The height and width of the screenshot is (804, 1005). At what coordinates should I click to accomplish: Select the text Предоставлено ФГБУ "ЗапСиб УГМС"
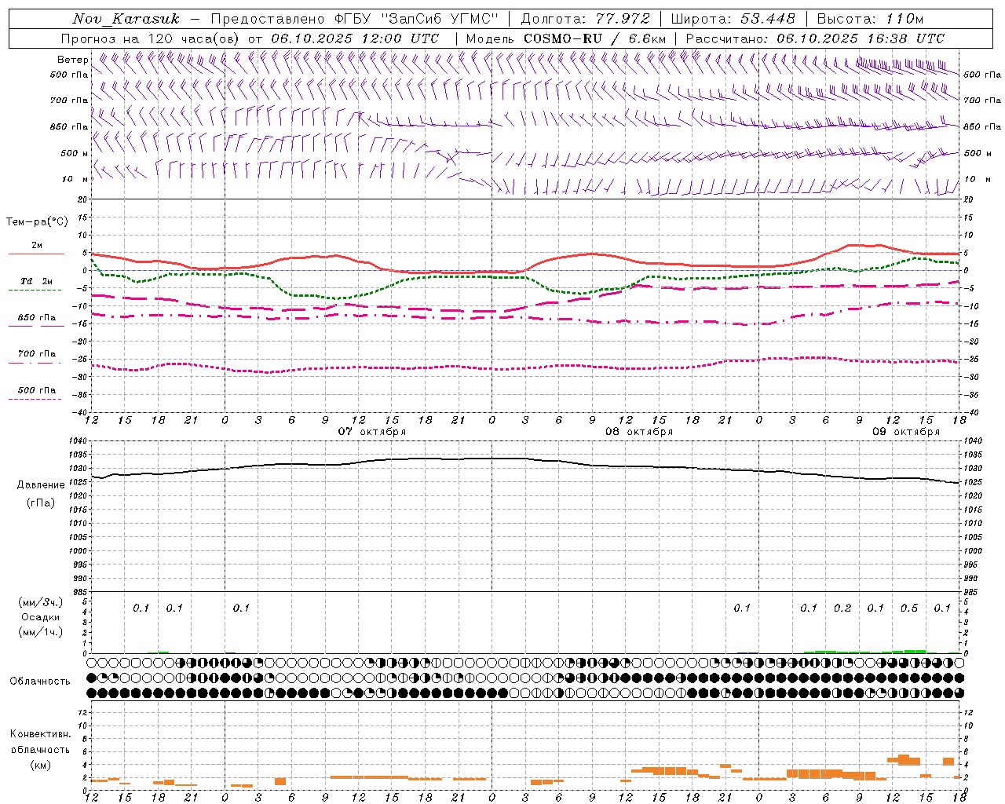[x=353, y=19]
